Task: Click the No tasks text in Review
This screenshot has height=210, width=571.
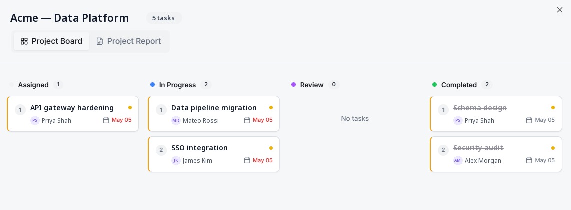Action: (x=355, y=118)
